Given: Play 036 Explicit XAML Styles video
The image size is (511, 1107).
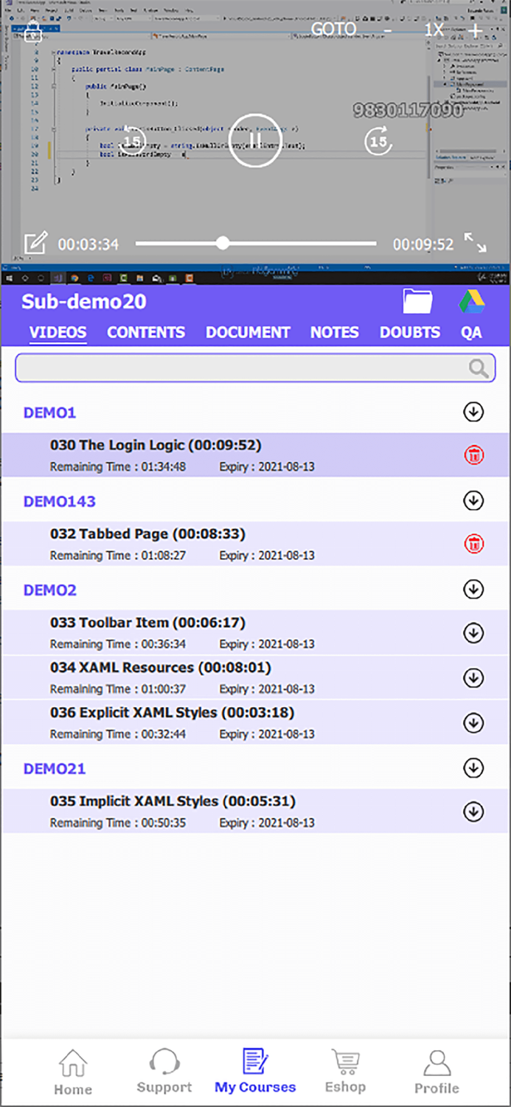Looking at the screenshot, I should (x=172, y=712).
